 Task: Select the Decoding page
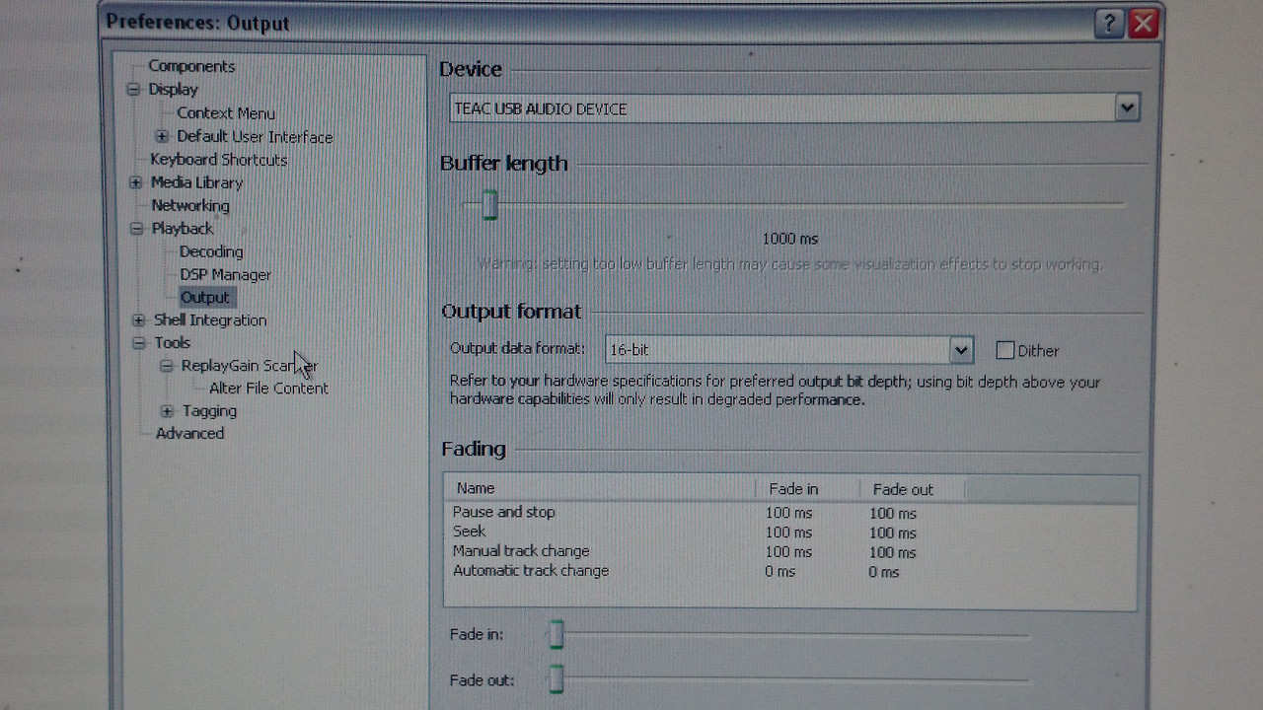pos(210,251)
